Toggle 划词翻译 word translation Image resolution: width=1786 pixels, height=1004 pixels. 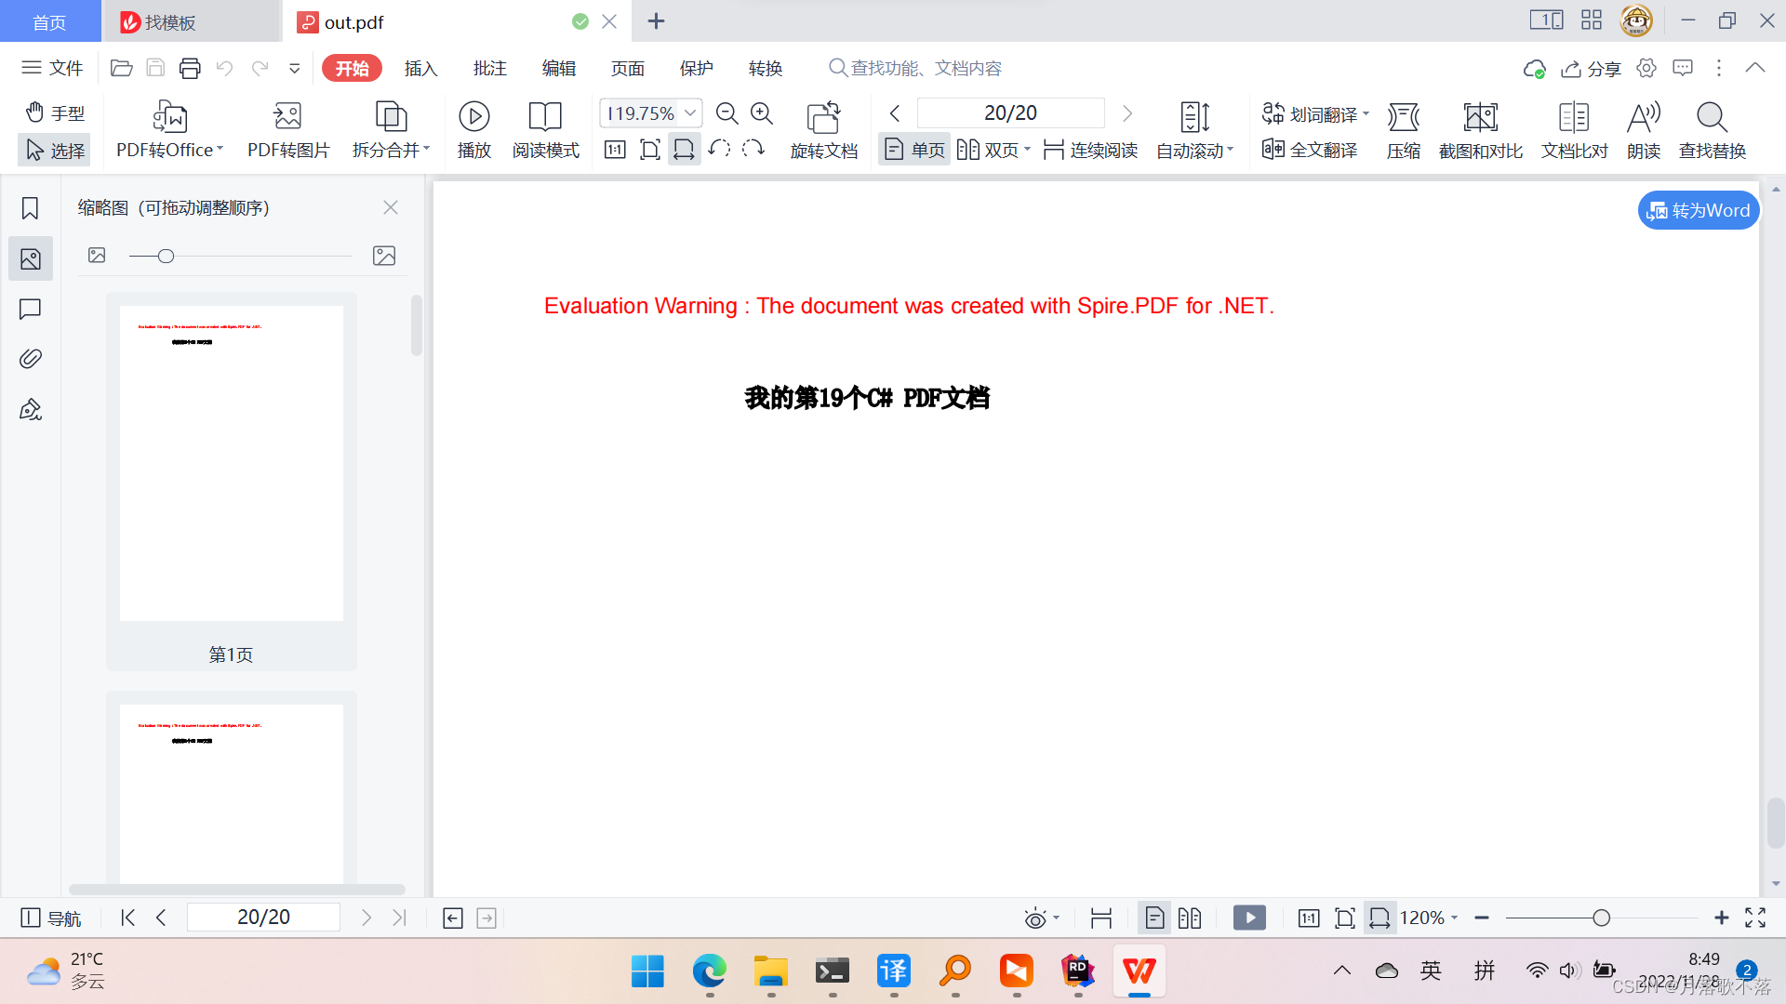(1313, 112)
